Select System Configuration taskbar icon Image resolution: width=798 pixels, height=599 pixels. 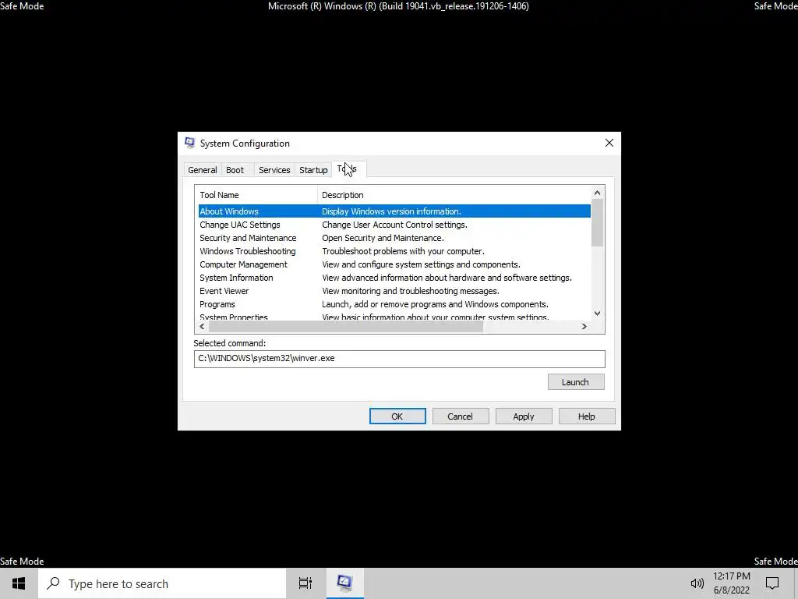coord(345,583)
